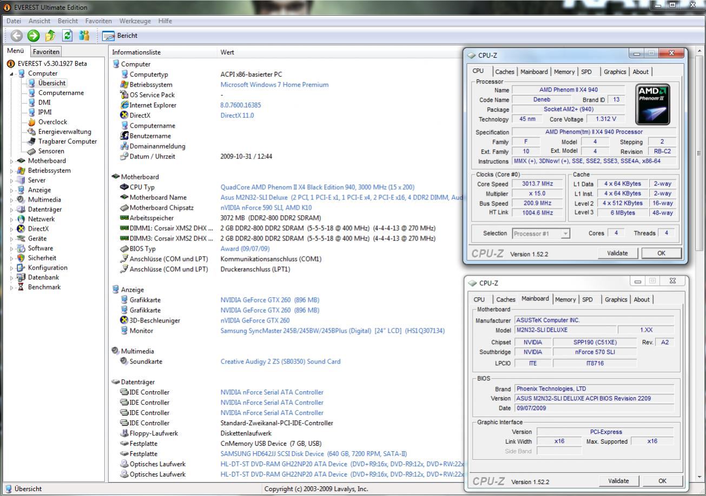Open Caches tab in upper CPU-Z window
706x496 pixels.
pos(505,72)
